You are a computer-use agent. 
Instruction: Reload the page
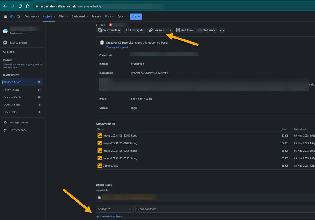[20, 6]
